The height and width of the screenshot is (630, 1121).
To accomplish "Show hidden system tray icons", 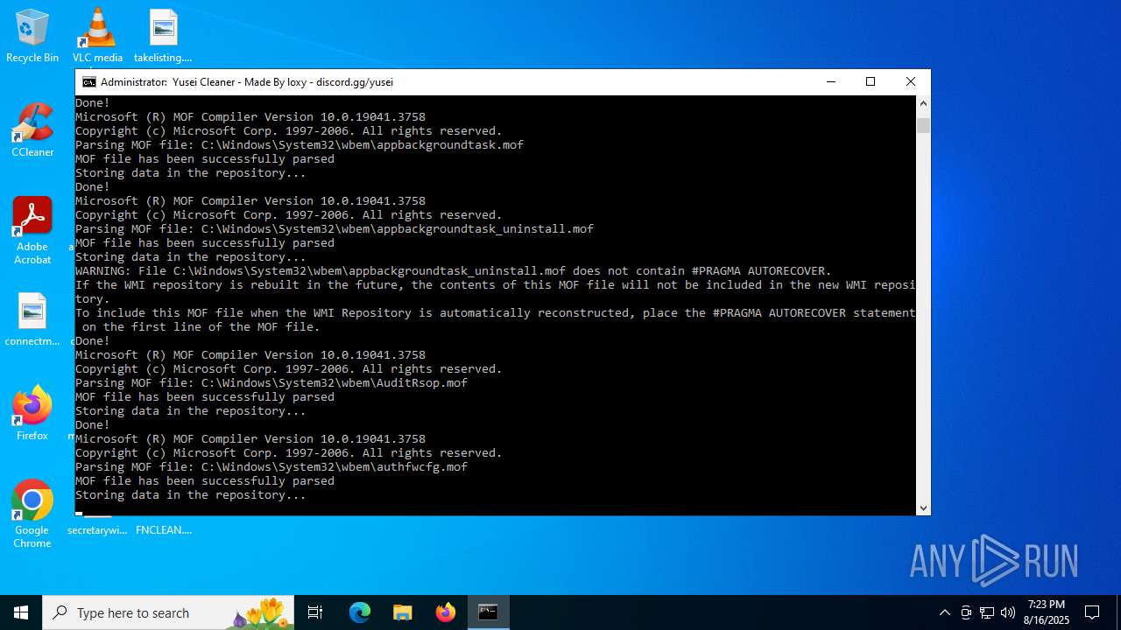I will pyautogui.click(x=944, y=612).
